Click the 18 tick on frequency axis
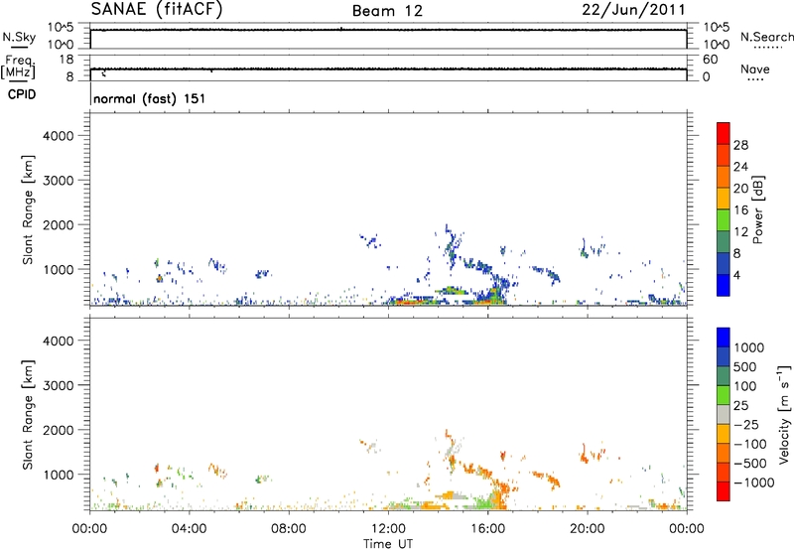This screenshot has width=794, height=550. 66,60
